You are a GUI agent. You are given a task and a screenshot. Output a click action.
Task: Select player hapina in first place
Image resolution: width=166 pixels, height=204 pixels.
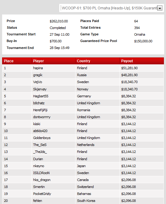pyautogui.click(x=38, y=68)
